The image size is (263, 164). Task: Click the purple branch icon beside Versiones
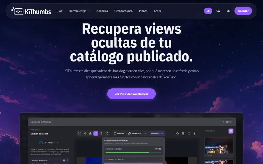click(231, 131)
